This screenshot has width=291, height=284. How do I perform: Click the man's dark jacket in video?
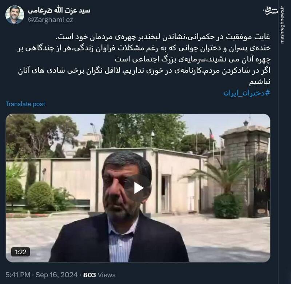pos(119,239)
